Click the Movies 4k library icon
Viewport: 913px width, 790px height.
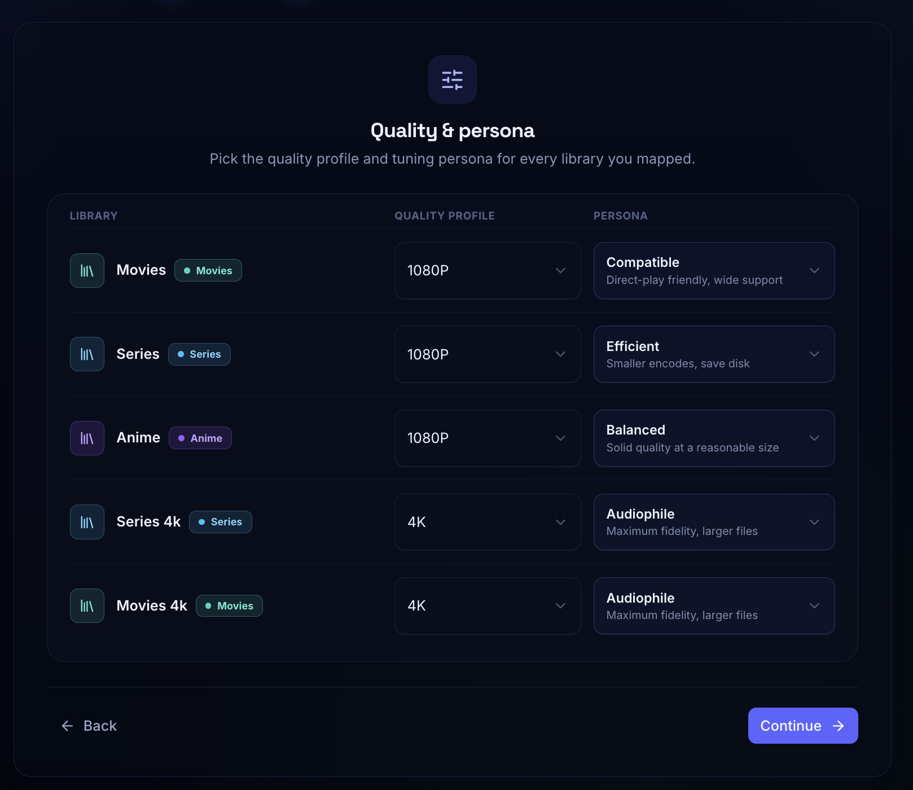tap(87, 605)
